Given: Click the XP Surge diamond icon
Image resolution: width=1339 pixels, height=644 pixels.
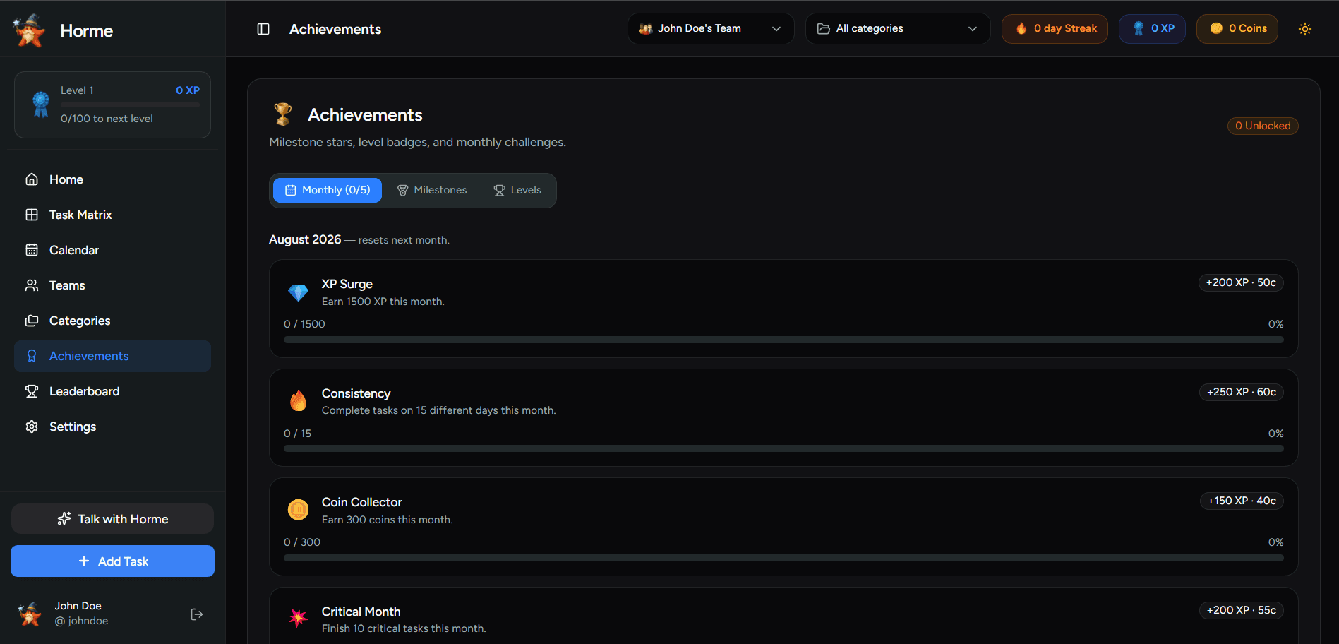Looking at the screenshot, I should (x=298, y=292).
